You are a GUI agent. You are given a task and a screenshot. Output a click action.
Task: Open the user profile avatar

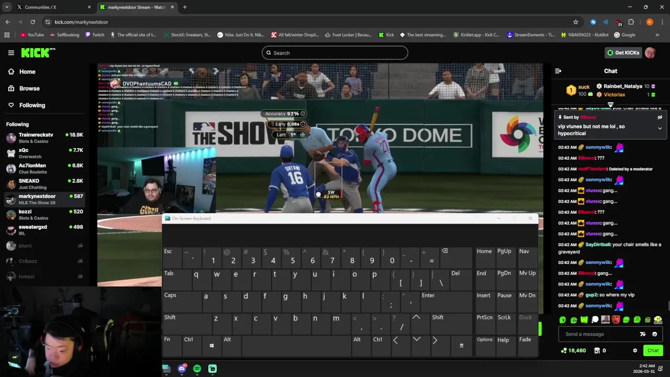(650, 52)
